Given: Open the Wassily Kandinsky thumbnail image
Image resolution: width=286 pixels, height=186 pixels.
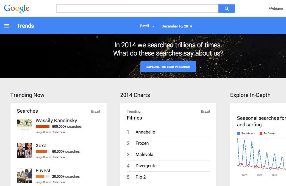Looking at the screenshot, I should tap(24, 124).
